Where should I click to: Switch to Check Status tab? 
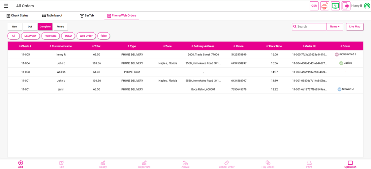[x=17, y=16]
